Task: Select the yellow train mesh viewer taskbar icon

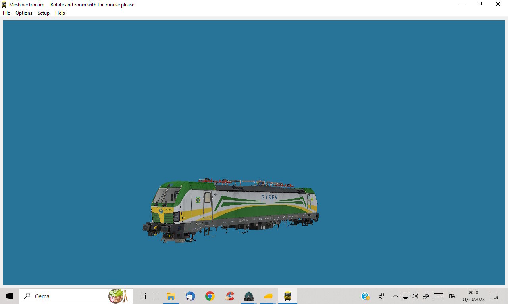Action: tap(288, 296)
